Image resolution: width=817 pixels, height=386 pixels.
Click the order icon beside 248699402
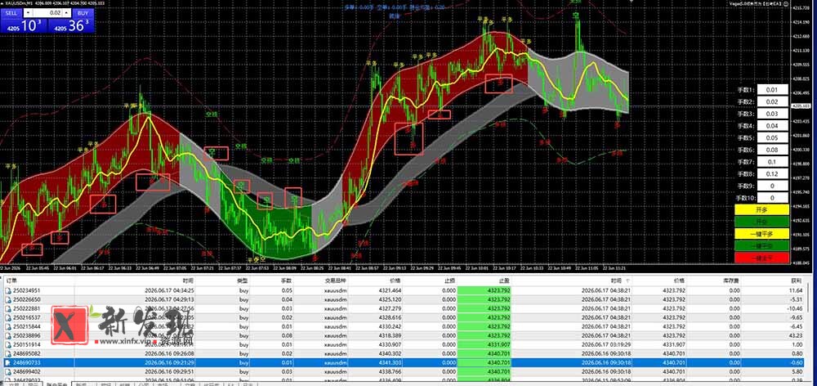coord(8,371)
